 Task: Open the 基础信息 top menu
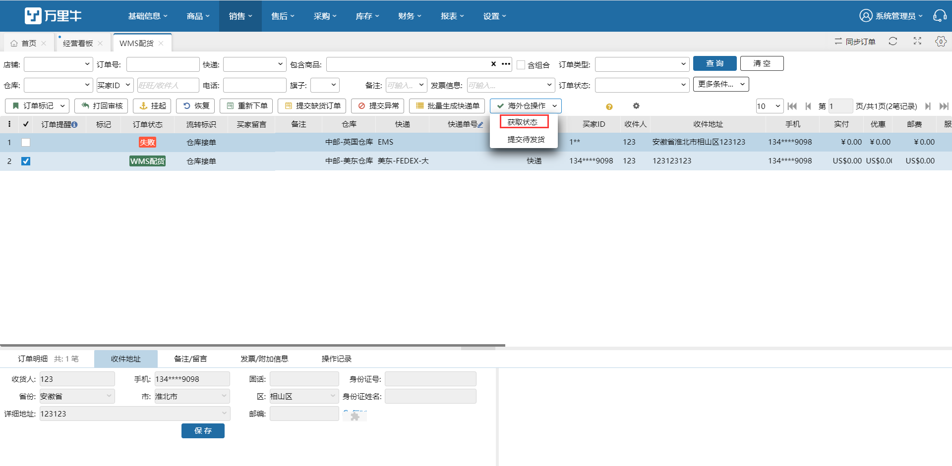pos(148,16)
